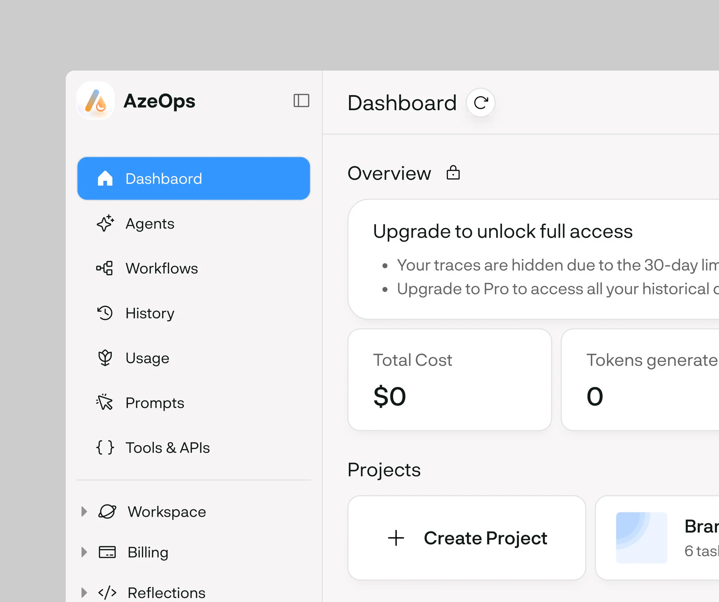
Task: Click the Total Cost card
Action: tap(449, 380)
